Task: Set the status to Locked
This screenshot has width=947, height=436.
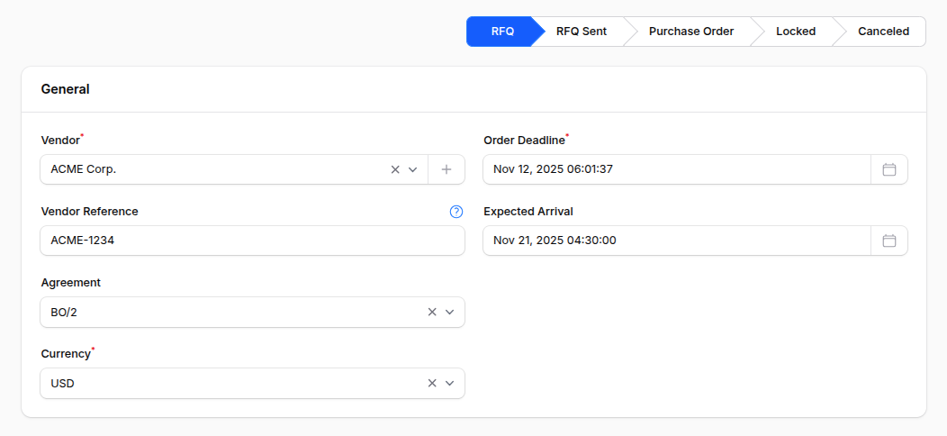Action: [795, 32]
